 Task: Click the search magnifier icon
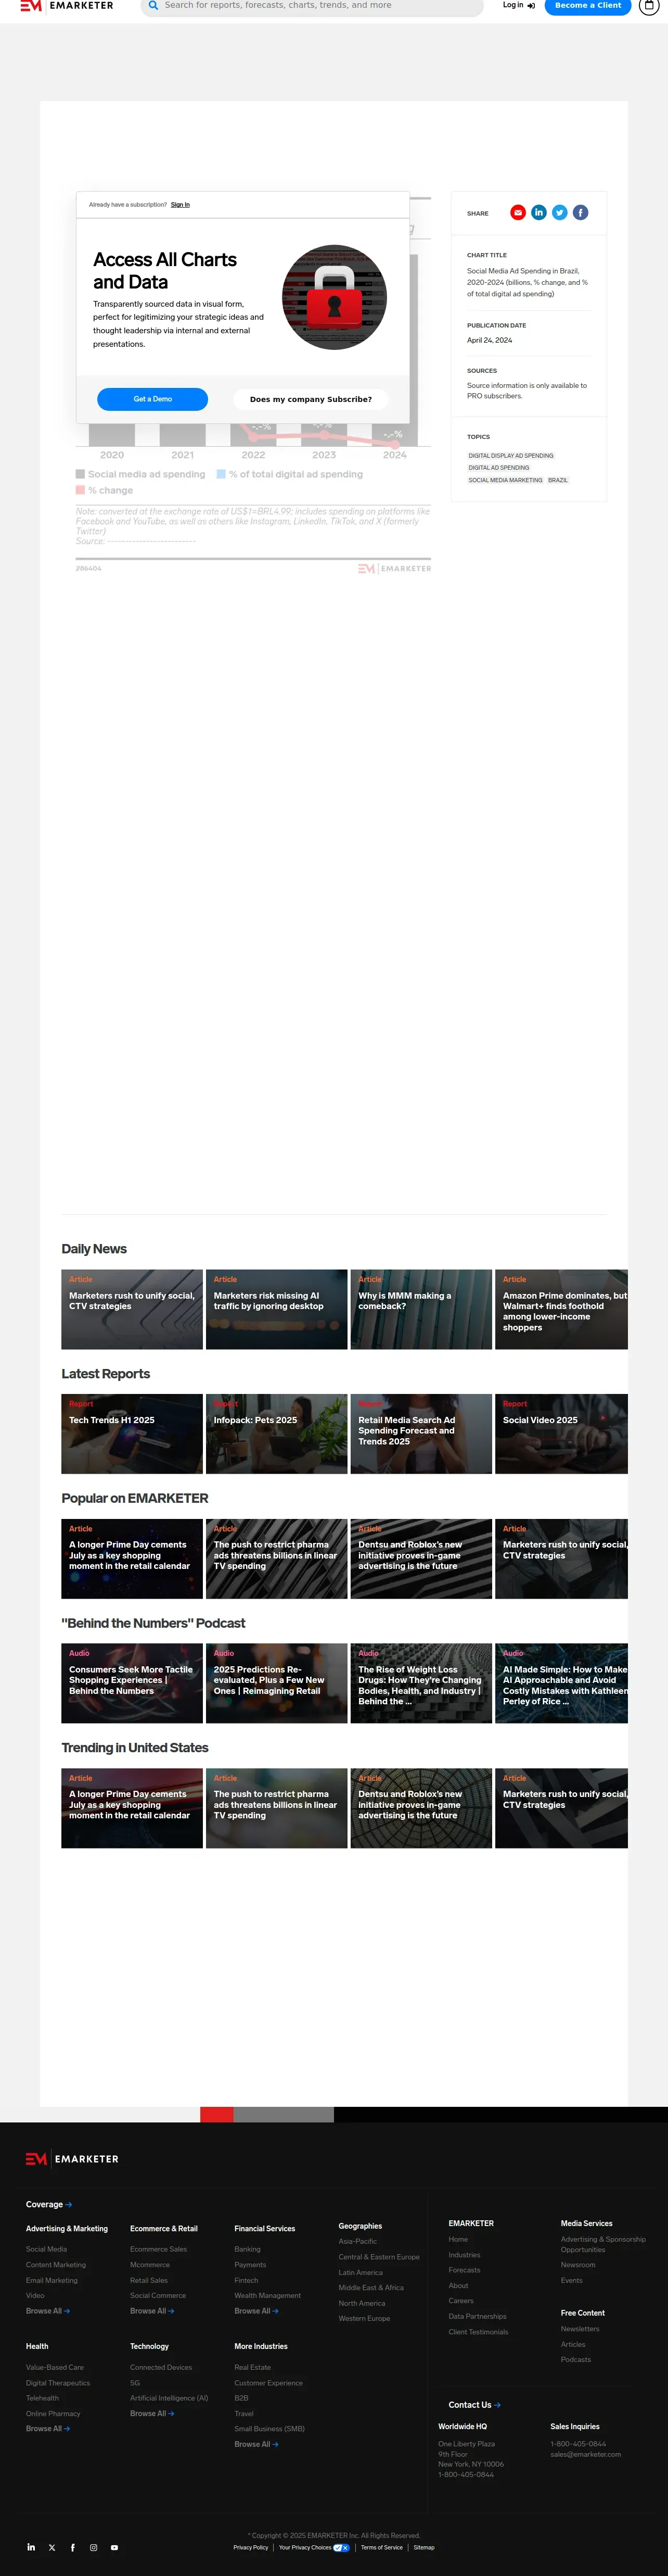pos(153,6)
